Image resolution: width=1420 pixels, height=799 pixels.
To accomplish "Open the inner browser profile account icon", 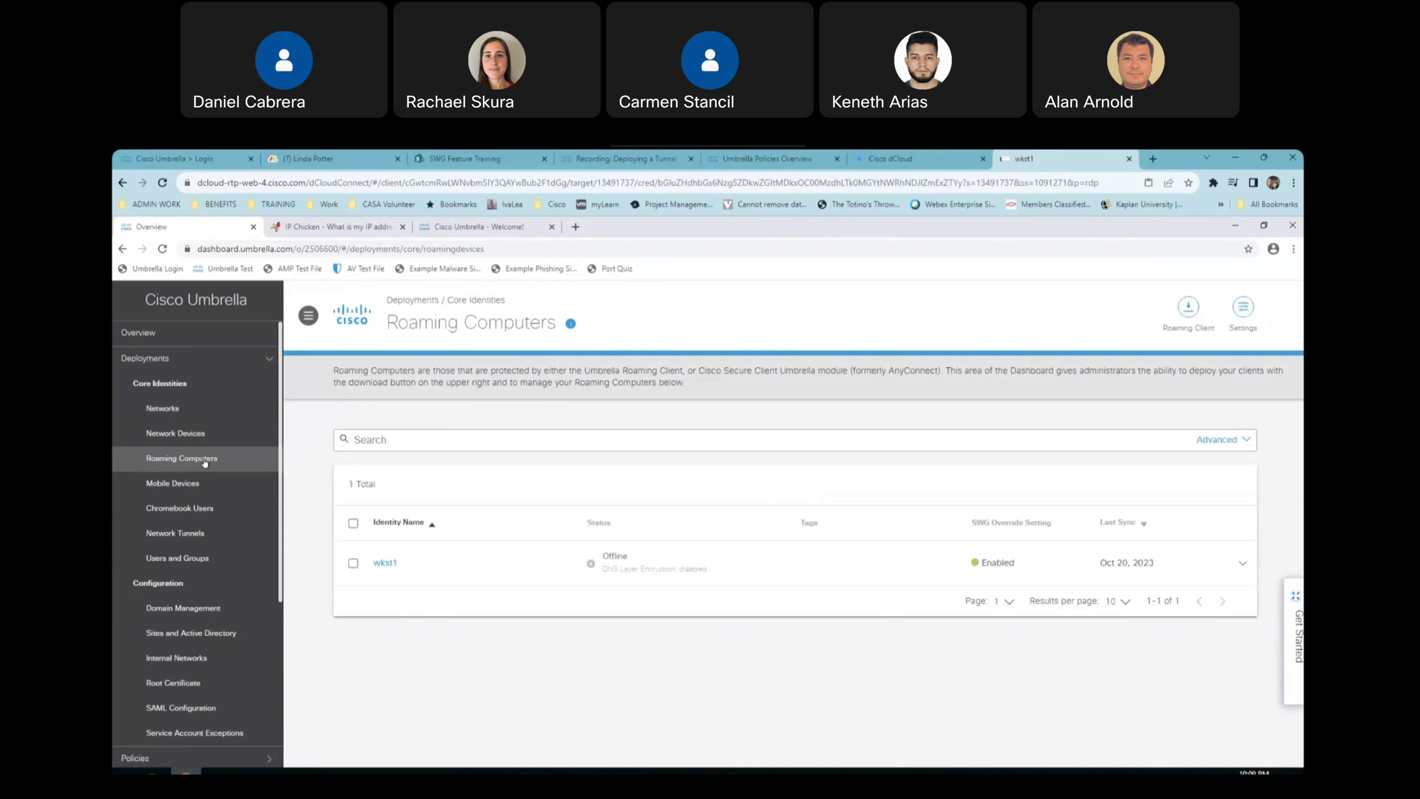I will click(x=1273, y=249).
